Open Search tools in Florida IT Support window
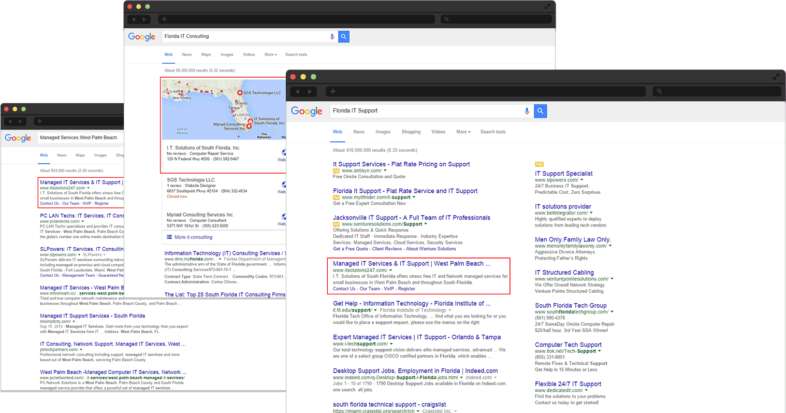Viewport: 786px width, 413px height. (493, 132)
